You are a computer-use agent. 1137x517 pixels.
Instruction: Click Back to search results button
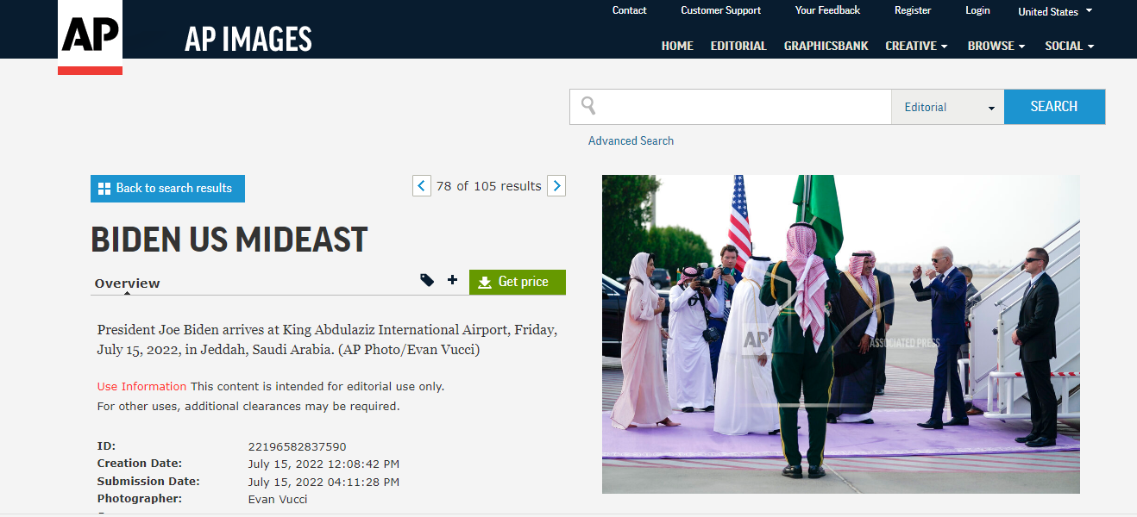[167, 189]
